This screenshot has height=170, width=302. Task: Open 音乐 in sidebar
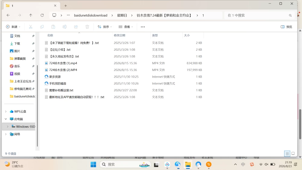click(x=17, y=66)
